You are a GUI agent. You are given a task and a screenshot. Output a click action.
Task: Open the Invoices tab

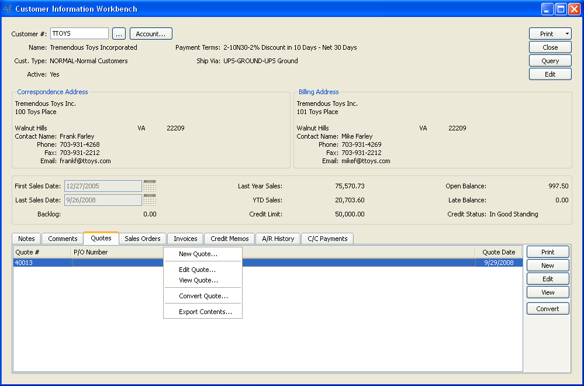(185, 239)
